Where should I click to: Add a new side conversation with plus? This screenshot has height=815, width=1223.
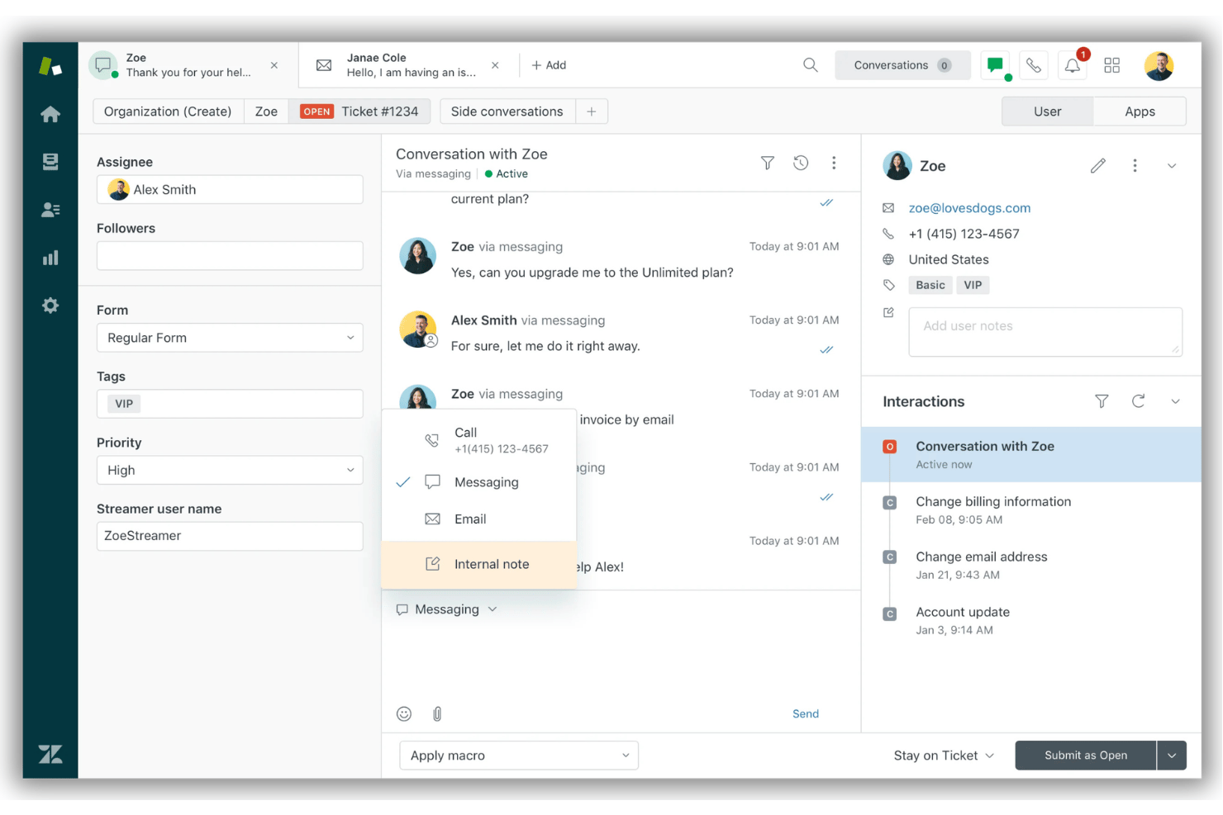tap(592, 111)
